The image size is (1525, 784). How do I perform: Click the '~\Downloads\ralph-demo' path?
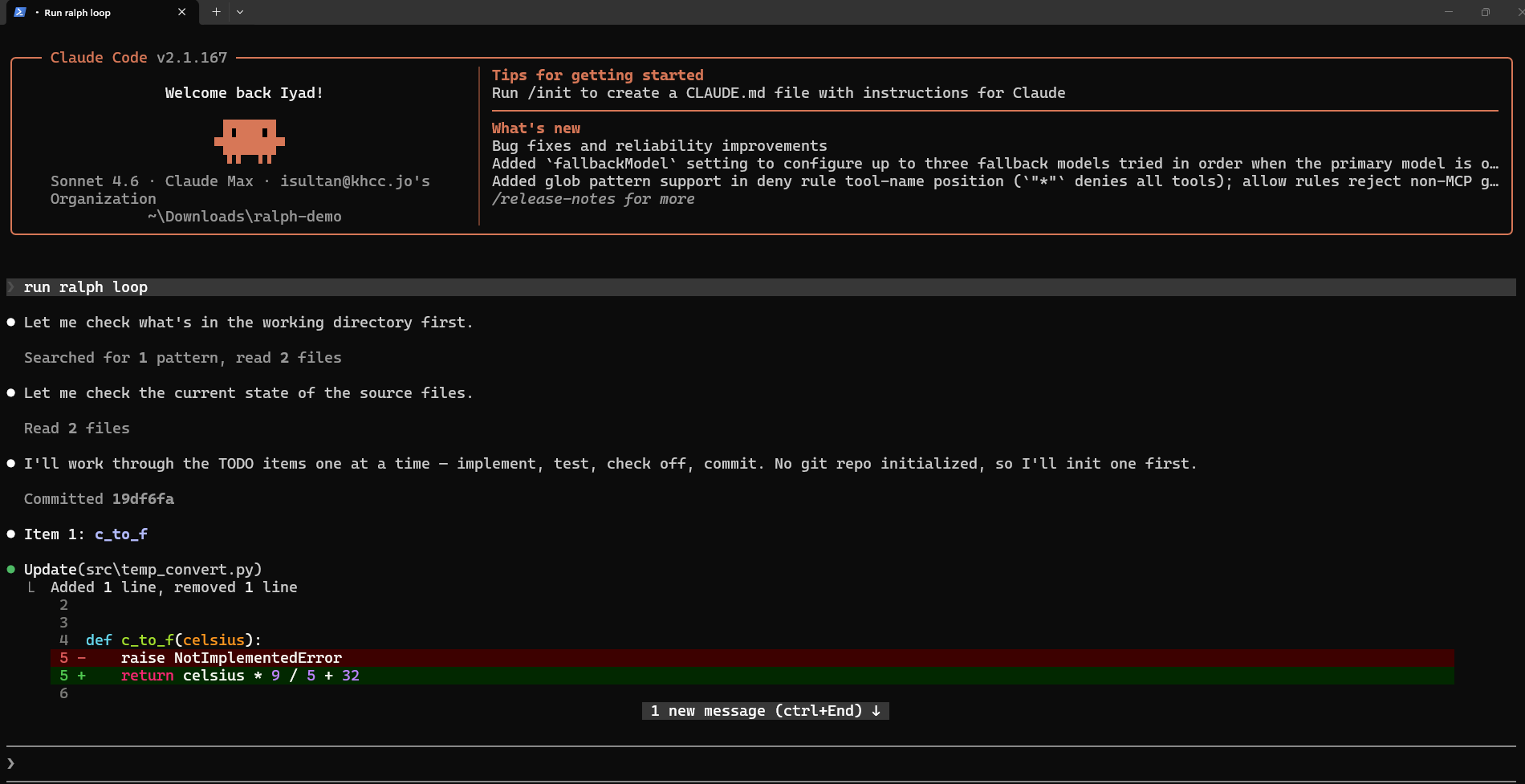(x=245, y=217)
